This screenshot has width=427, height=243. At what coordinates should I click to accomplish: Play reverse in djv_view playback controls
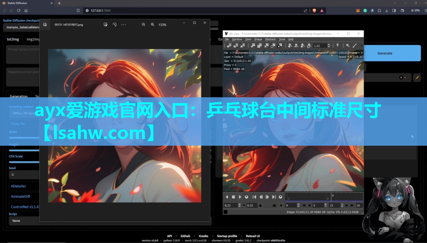[x=227, y=197]
